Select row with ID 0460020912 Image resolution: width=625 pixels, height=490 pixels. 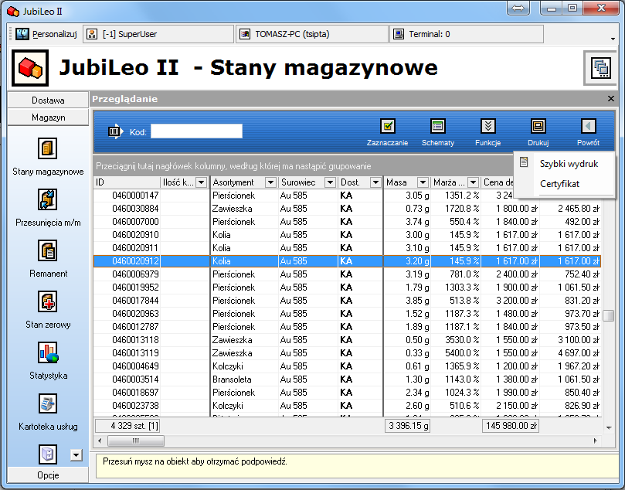pyautogui.click(x=347, y=261)
